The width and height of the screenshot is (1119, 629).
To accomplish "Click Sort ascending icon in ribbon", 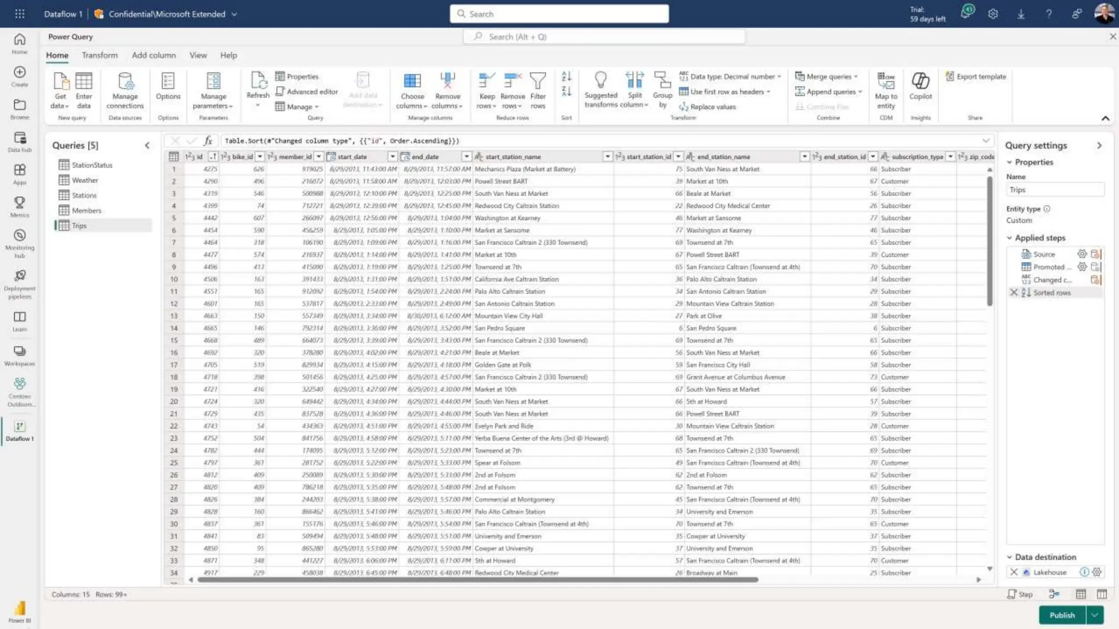I will point(566,77).
